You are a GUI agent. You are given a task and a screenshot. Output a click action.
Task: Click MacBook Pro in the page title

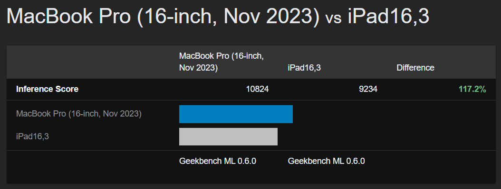(68, 16)
